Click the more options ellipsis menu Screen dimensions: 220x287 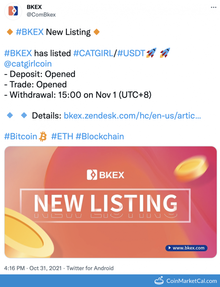pos(213,7)
